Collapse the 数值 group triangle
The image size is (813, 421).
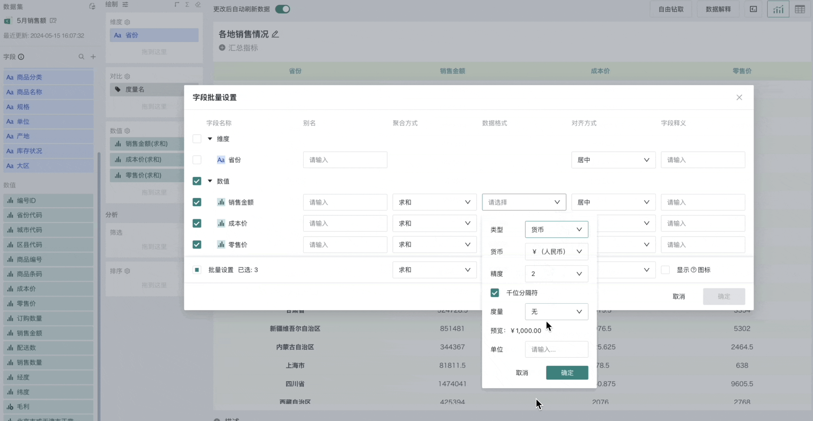pyautogui.click(x=210, y=181)
